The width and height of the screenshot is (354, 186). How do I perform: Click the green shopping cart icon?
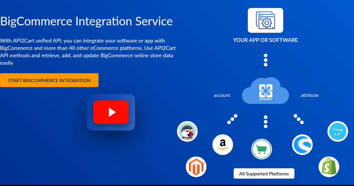click(x=262, y=149)
